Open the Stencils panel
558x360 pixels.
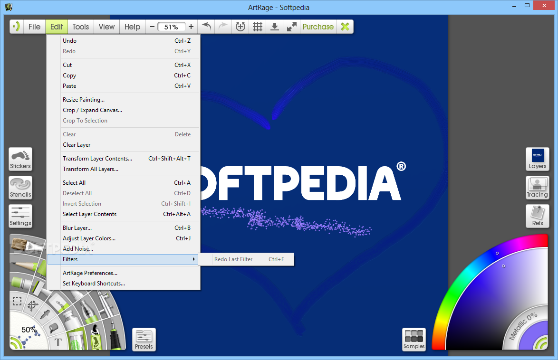[20, 188]
